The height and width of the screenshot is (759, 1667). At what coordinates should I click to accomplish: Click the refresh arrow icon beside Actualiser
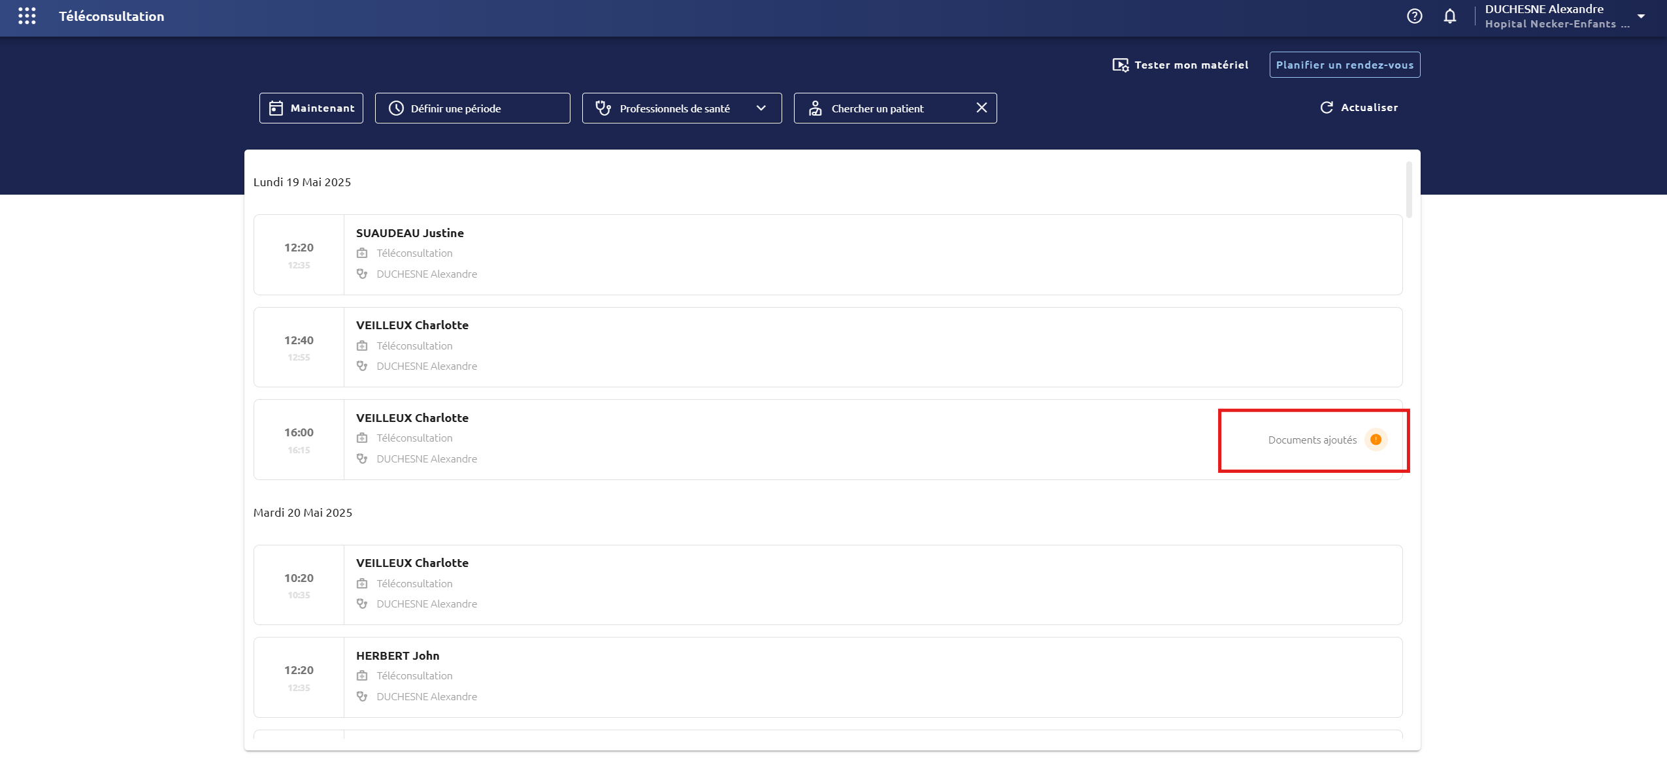click(1326, 107)
